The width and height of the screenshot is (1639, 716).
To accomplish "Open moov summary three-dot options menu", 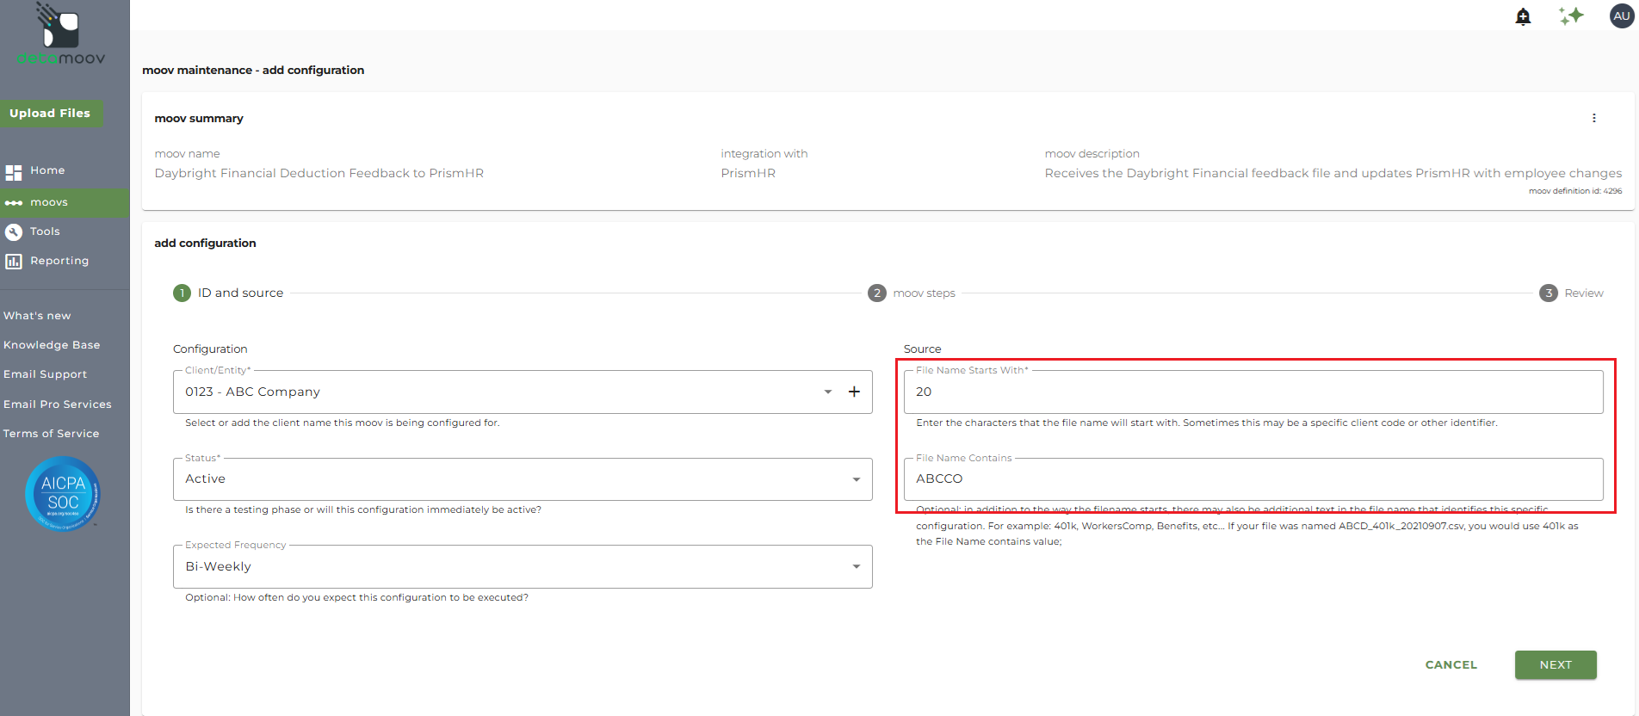I will pyautogui.click(x=1593, y=118).
